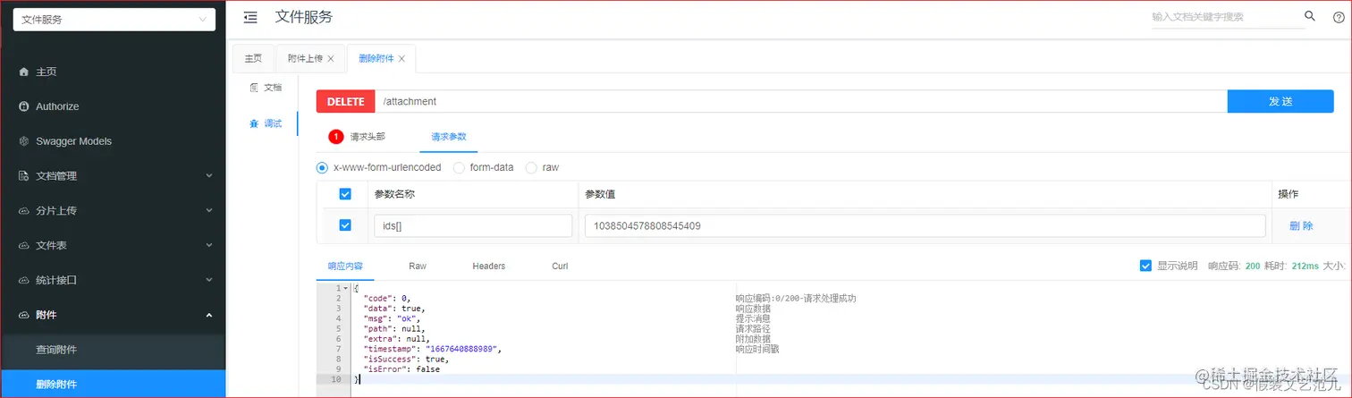Select x-www-form-urlencoded radio option
This screenshot has height=398, width=1352.
click(x=323, y=167)
